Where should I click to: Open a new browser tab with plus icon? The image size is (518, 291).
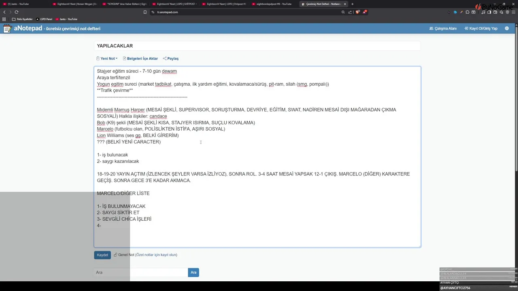pos(352,4)
